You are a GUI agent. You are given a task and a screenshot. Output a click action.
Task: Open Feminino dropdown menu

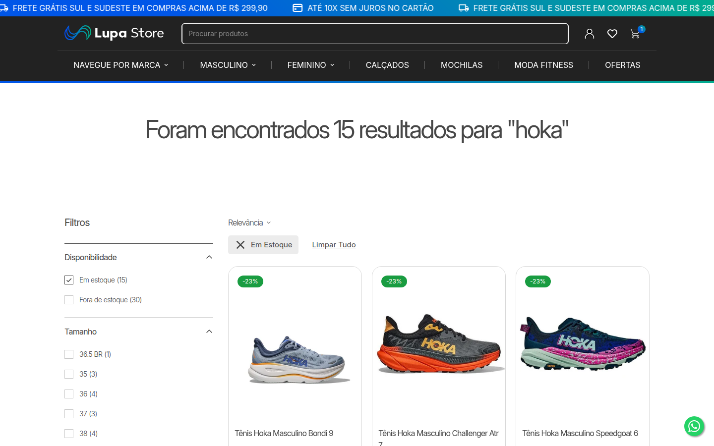[311, 65]
